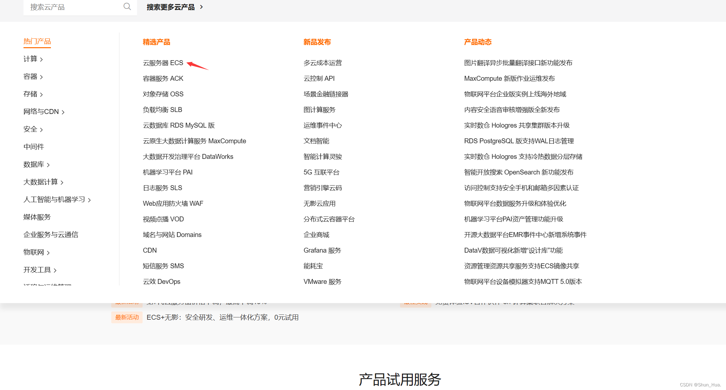Open 多云成本运营 new release
This screenshot has height=390, width=726.
click(323, 63)
